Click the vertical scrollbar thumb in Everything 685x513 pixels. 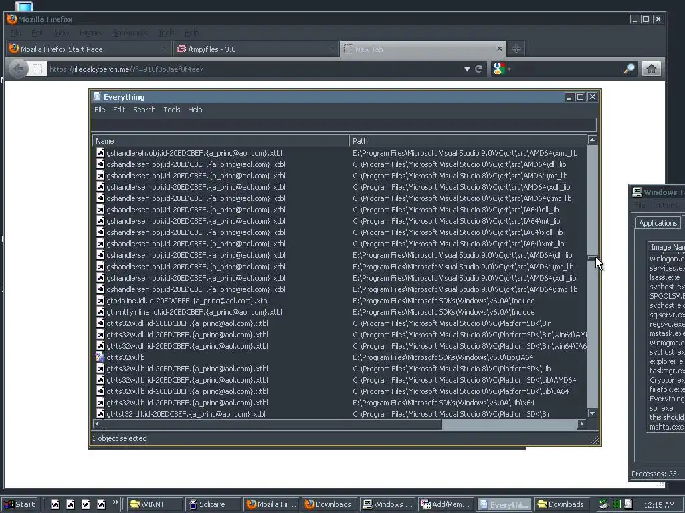(593, 257)
